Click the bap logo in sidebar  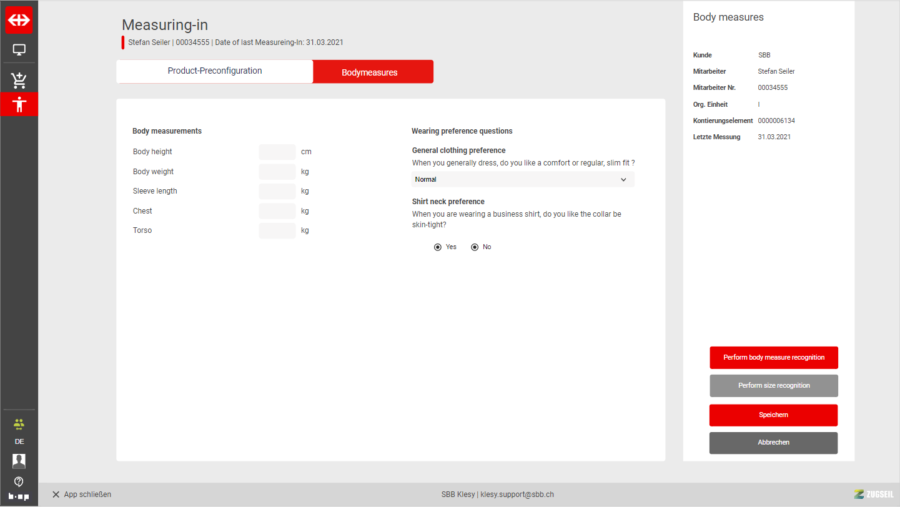pyautogui.click(x=19, y=496)
